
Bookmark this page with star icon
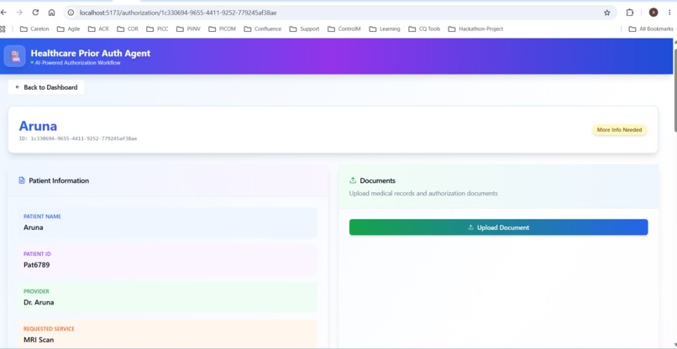606,13
